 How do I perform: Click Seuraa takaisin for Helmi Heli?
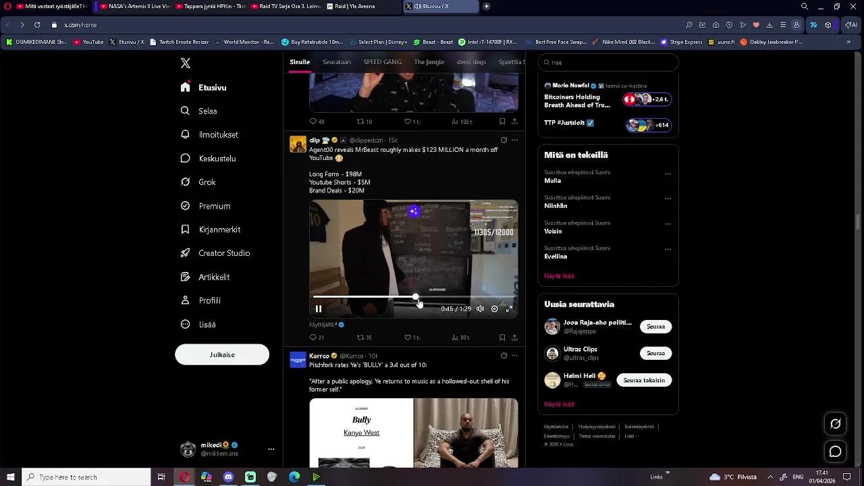click(644, 381)
